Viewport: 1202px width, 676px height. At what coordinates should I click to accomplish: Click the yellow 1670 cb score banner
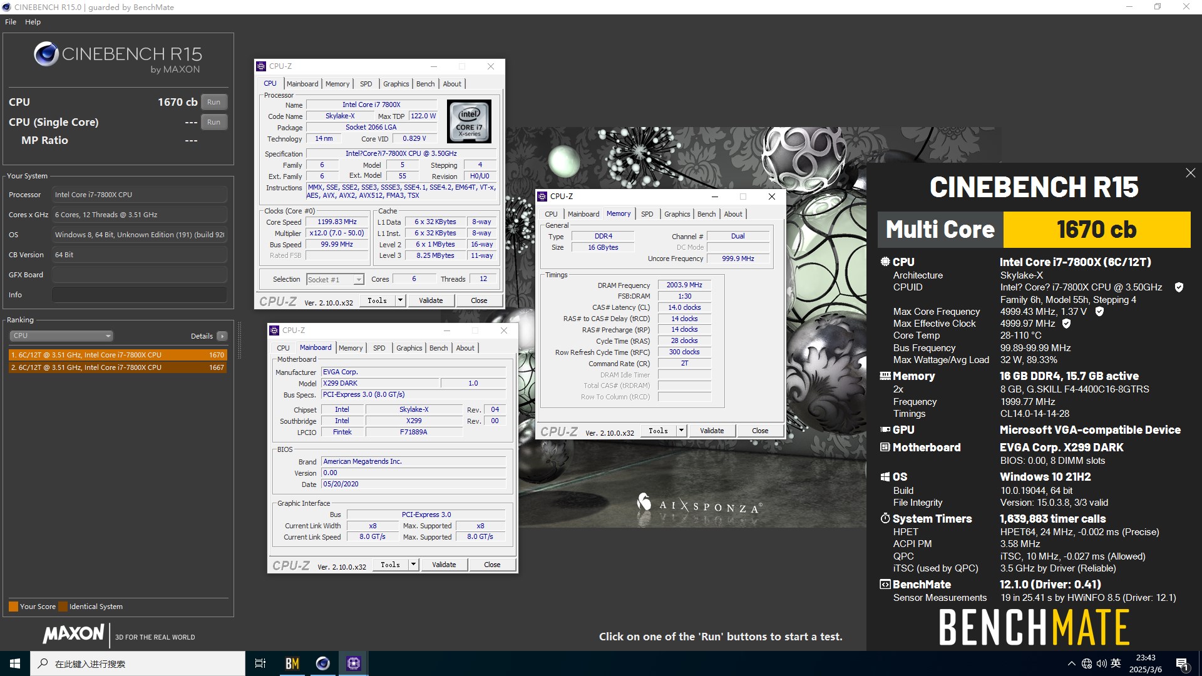[1096, 230]
